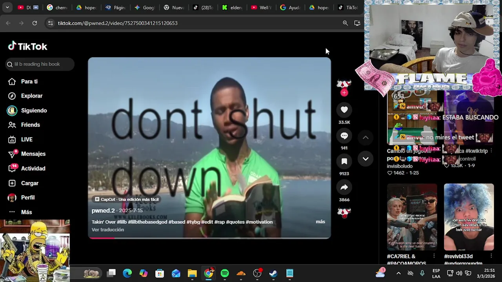
Task: View site information icon in address bar
Action: coord(50,23)
